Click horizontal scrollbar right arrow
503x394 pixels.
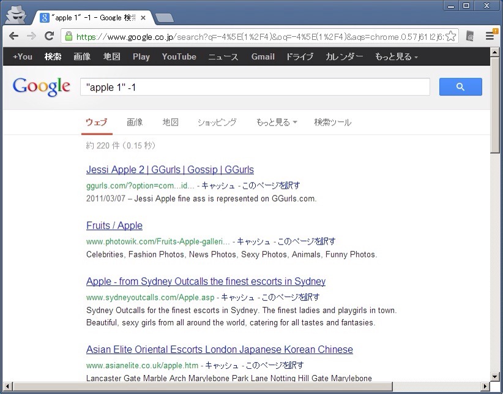(x=486, y=385)
